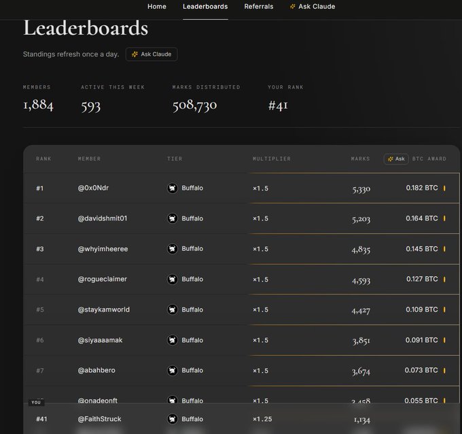462x434 pixels.
Task: Click the sparkle icon beside top Ask Claude
Action: pos(292,7)
